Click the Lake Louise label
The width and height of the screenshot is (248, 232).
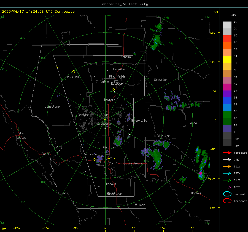point(21,135)
